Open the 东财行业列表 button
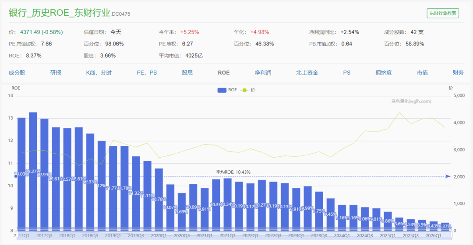The height and width of the screenshot is (245, 473). 442,13
